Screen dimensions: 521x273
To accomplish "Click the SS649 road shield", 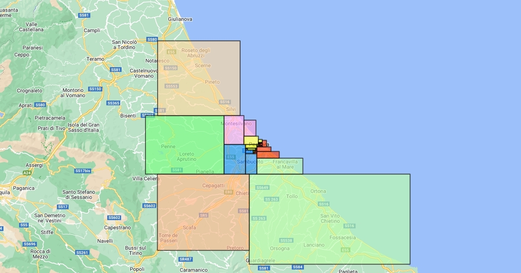I will (x=262, y=188).
